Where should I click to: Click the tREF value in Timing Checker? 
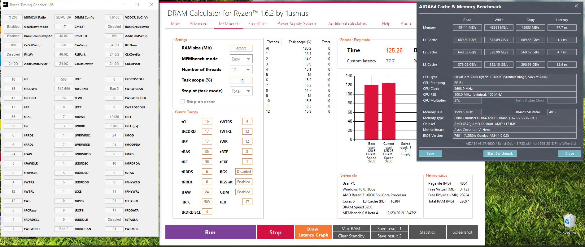click(114, 117)
